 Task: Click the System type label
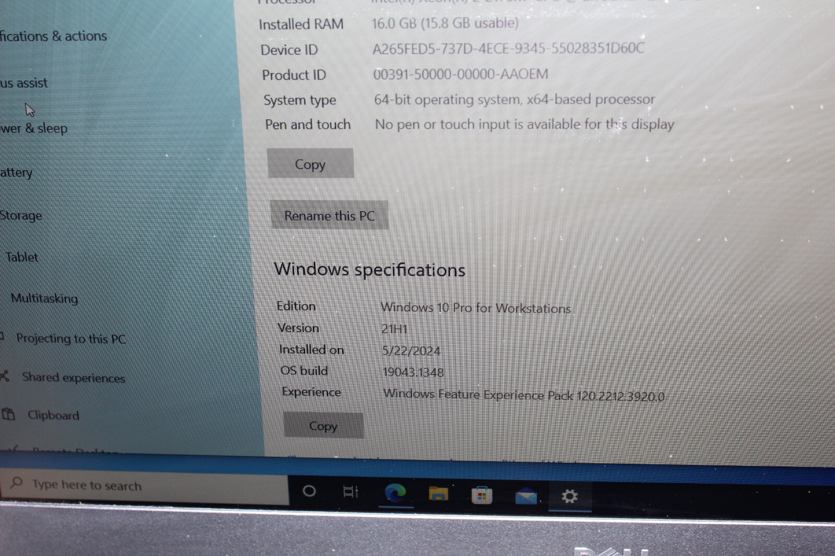pos(300,100)
